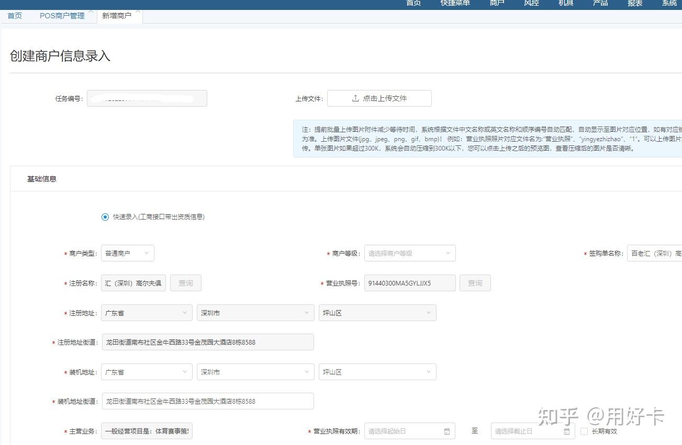Check the 长期有效 checkbox
682x445 pixels.
coord(584,431)
